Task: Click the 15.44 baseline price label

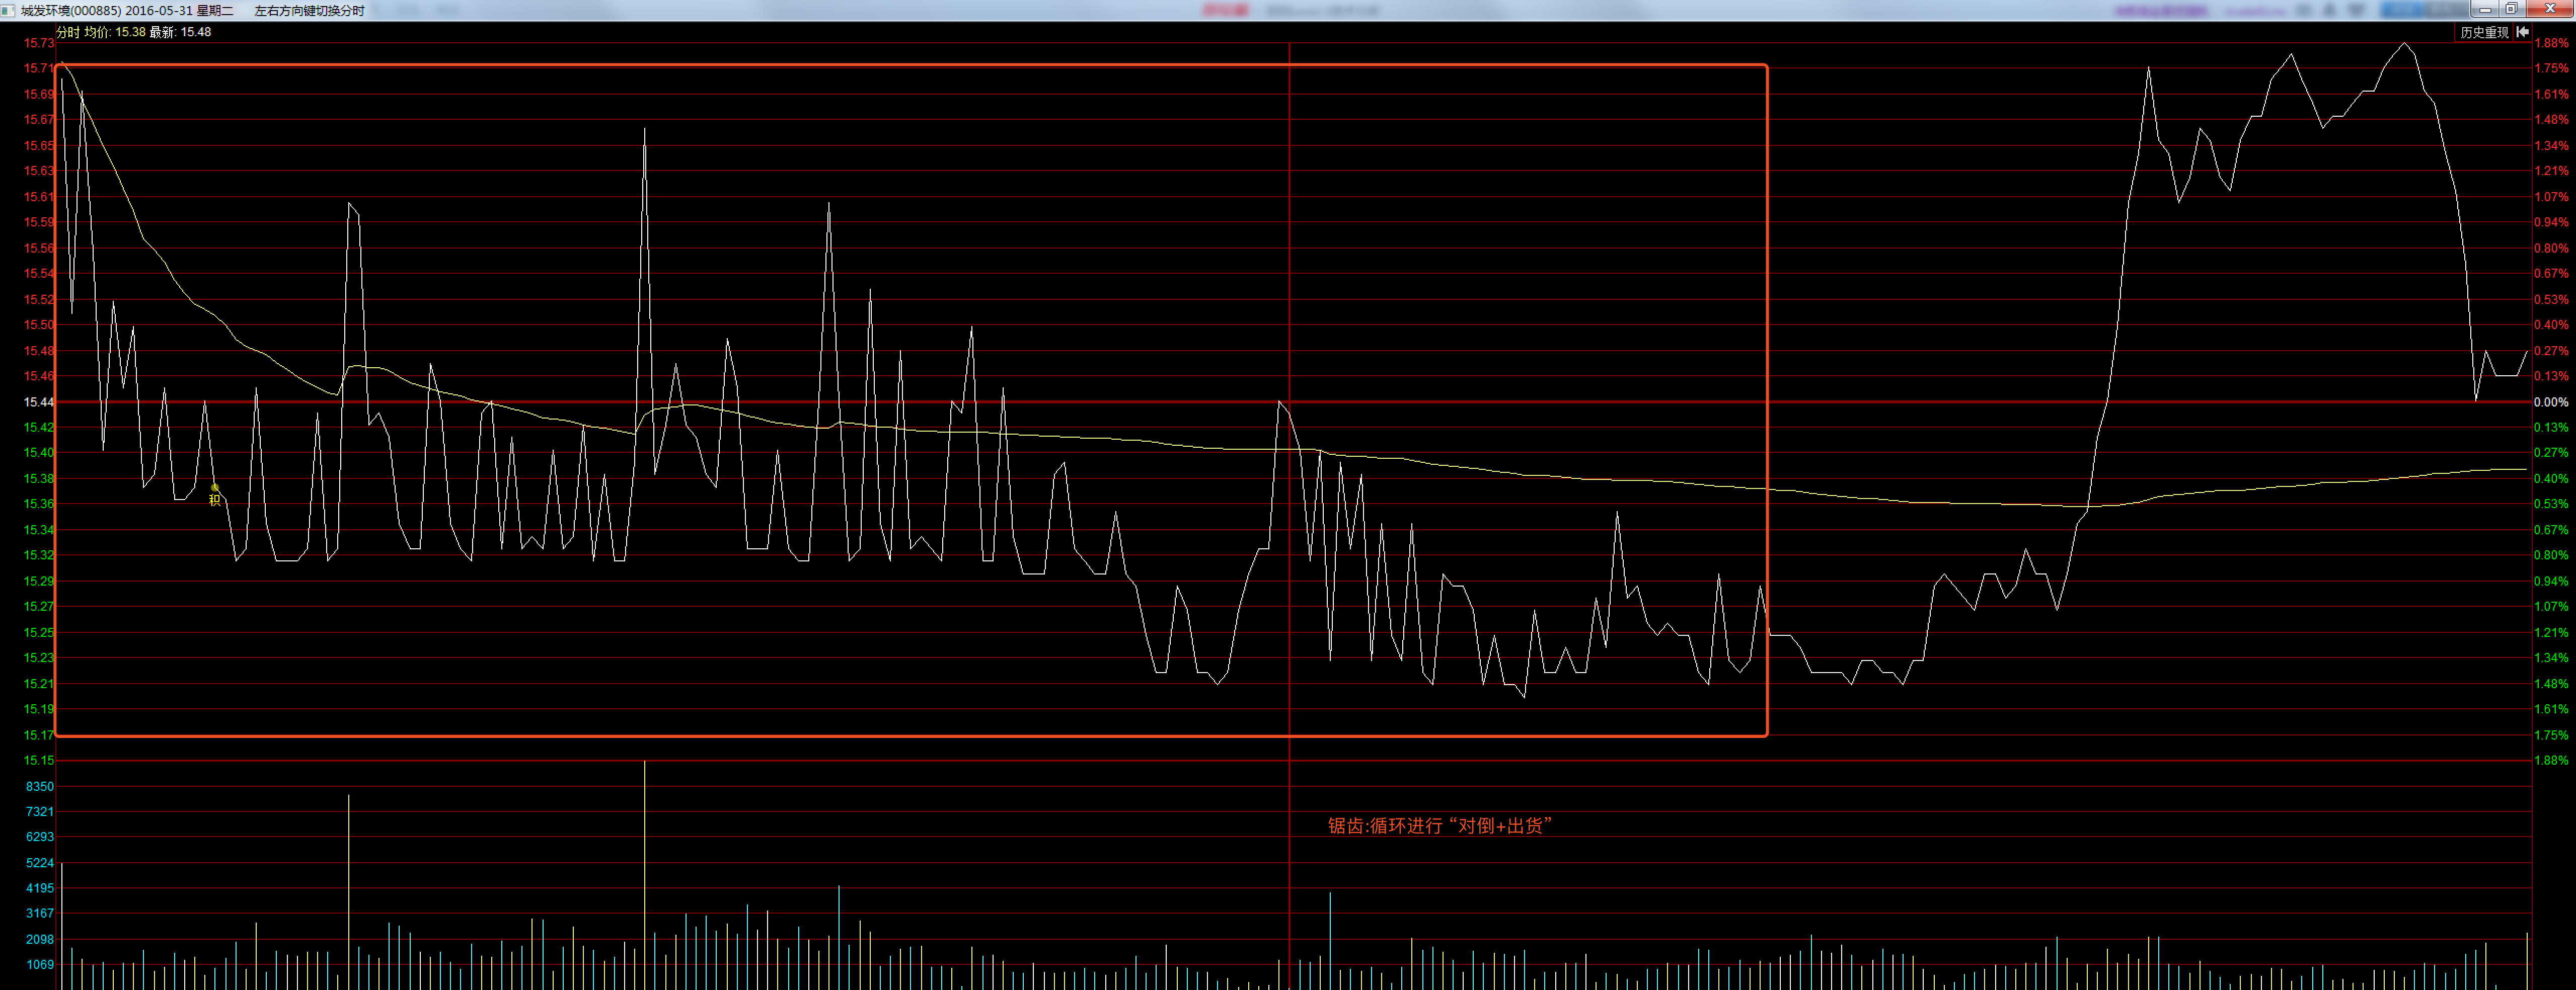Action: pyautogui.click(x=39, y=401)
